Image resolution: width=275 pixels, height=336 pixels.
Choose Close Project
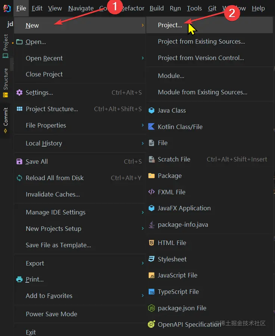pos(80,74)
